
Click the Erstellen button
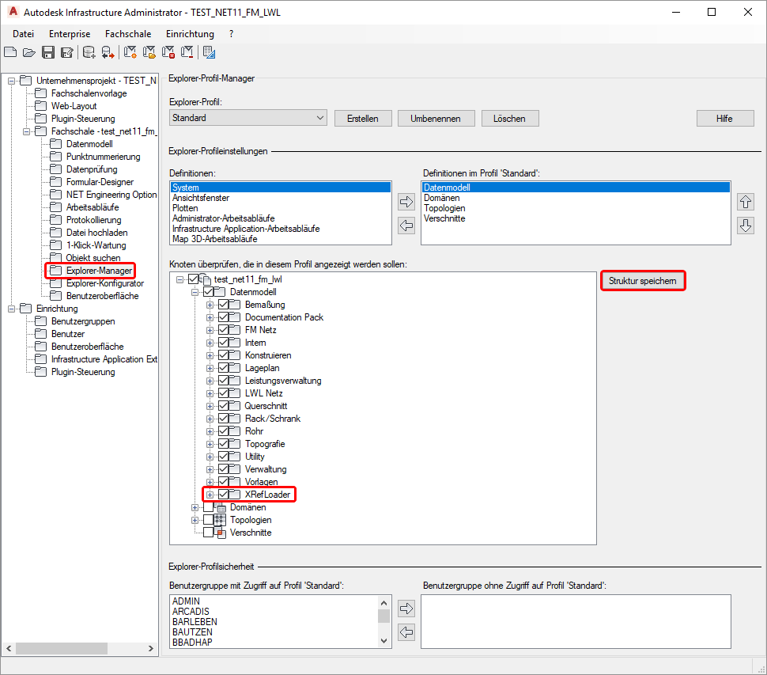click(x=363, y=119)
